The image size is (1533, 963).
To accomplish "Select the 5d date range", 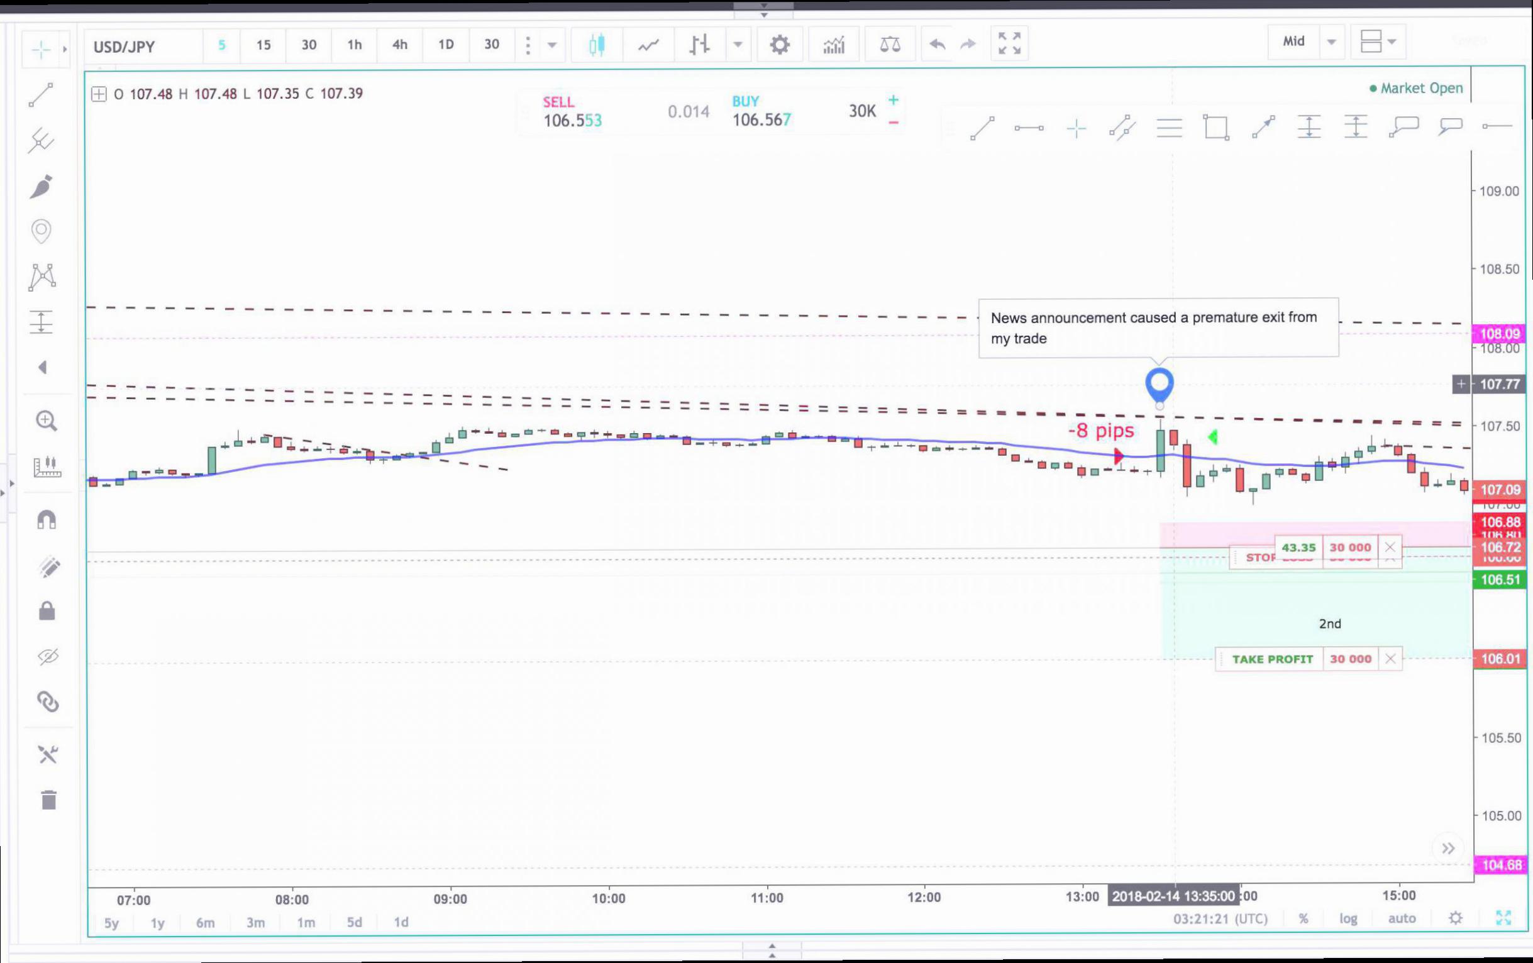I will (x=354, y=922).
